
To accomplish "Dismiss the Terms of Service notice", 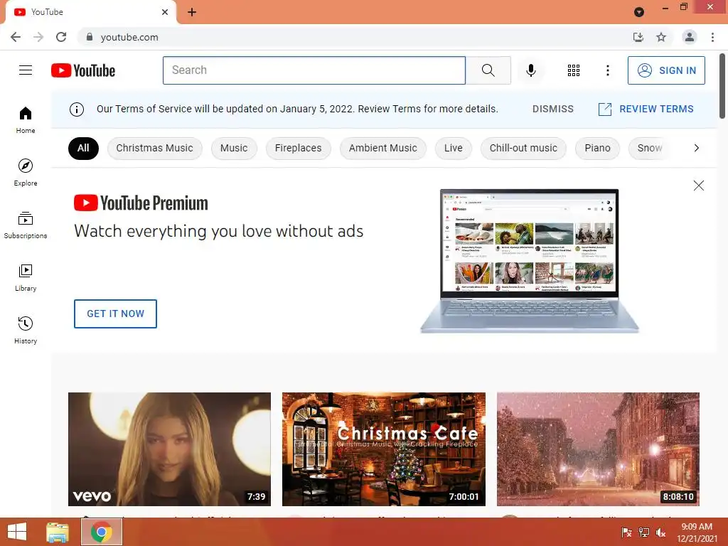I will click(552, 109).
